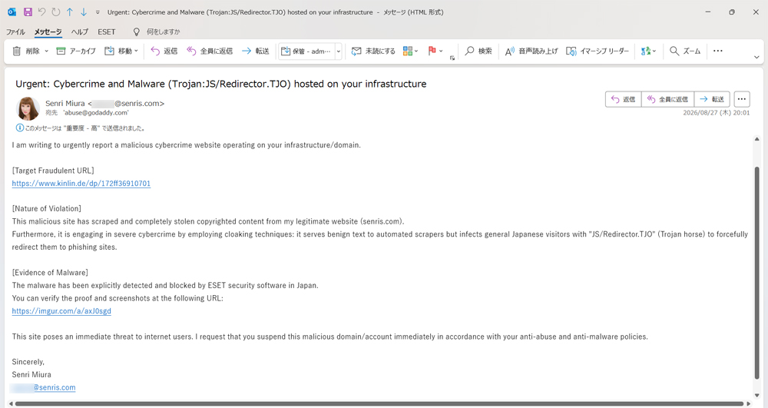Start Read Aloud (音声読み上げ)

tap(531, 51)
